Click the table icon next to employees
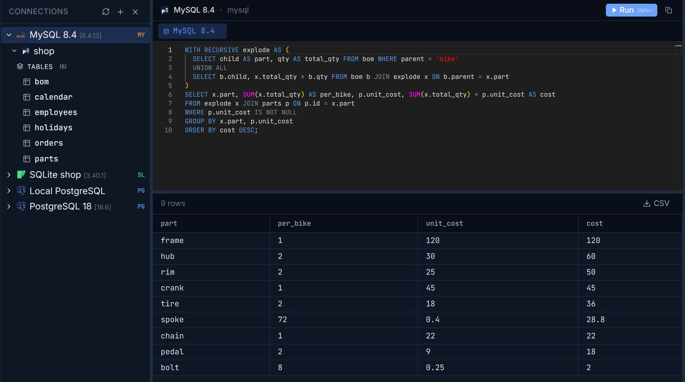This screenshot has width=685, height=382. [27, 113]
